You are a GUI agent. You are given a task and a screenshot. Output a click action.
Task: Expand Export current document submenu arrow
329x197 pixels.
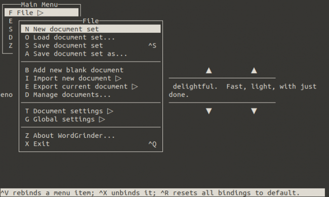coord(135,86)
